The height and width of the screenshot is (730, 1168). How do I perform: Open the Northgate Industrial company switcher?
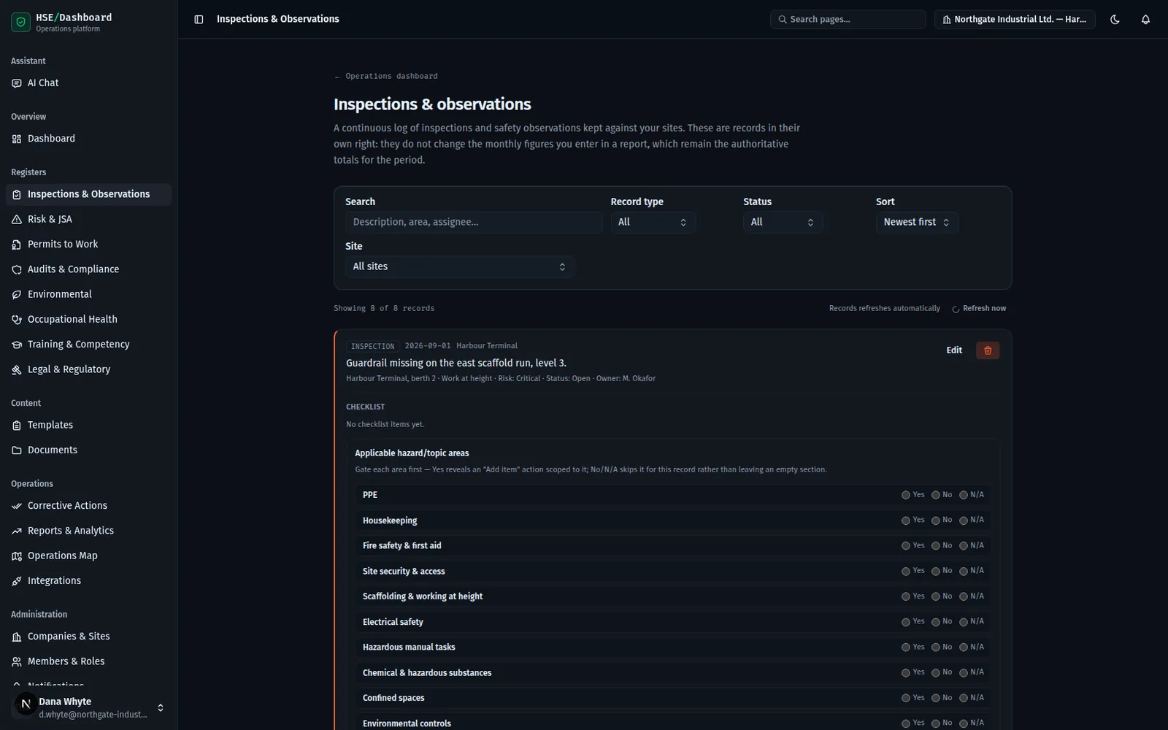(x=1015, y=20)
